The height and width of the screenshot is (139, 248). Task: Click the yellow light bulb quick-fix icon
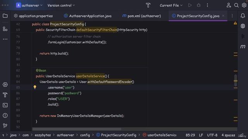(x=35, y=87)
